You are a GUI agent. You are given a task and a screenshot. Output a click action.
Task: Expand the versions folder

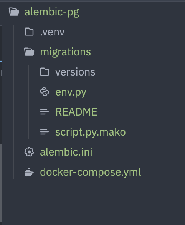tap(75, 72)
